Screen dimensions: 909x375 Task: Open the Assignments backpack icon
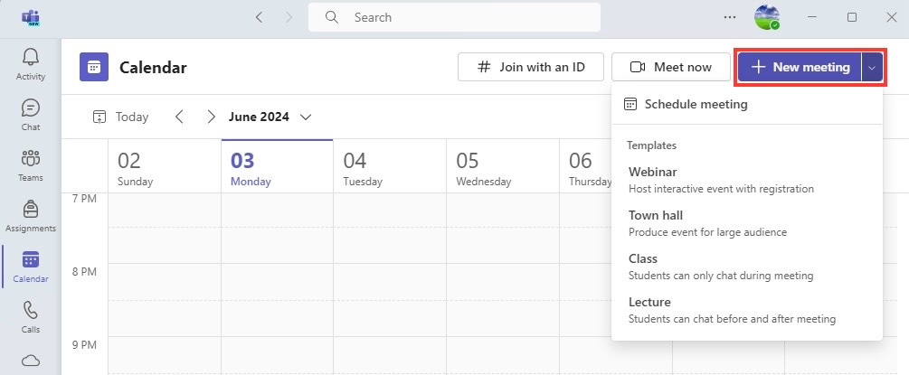(x=30, y=209)
